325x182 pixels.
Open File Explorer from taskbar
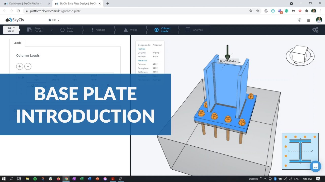[x=27, y=179]
